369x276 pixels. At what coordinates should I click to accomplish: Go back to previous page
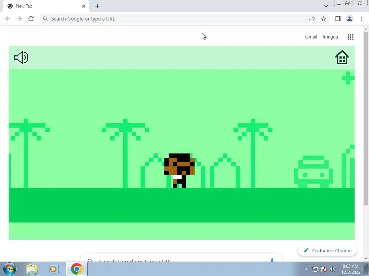(8, 19)
